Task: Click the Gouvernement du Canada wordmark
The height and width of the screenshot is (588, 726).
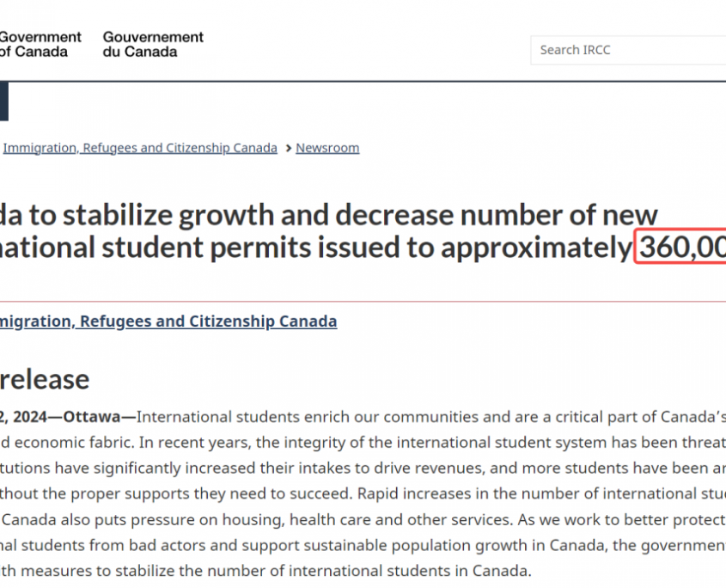Action: (x=153, y=44)
